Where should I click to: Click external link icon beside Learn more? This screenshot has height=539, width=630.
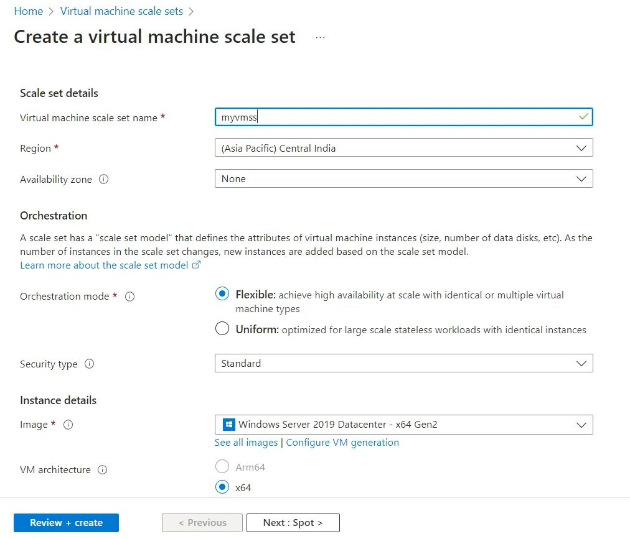tap(197, 265)
